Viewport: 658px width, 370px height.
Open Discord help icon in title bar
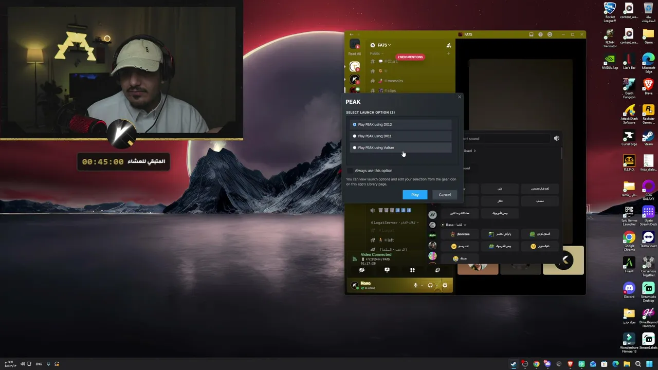(x=540, y=34)
